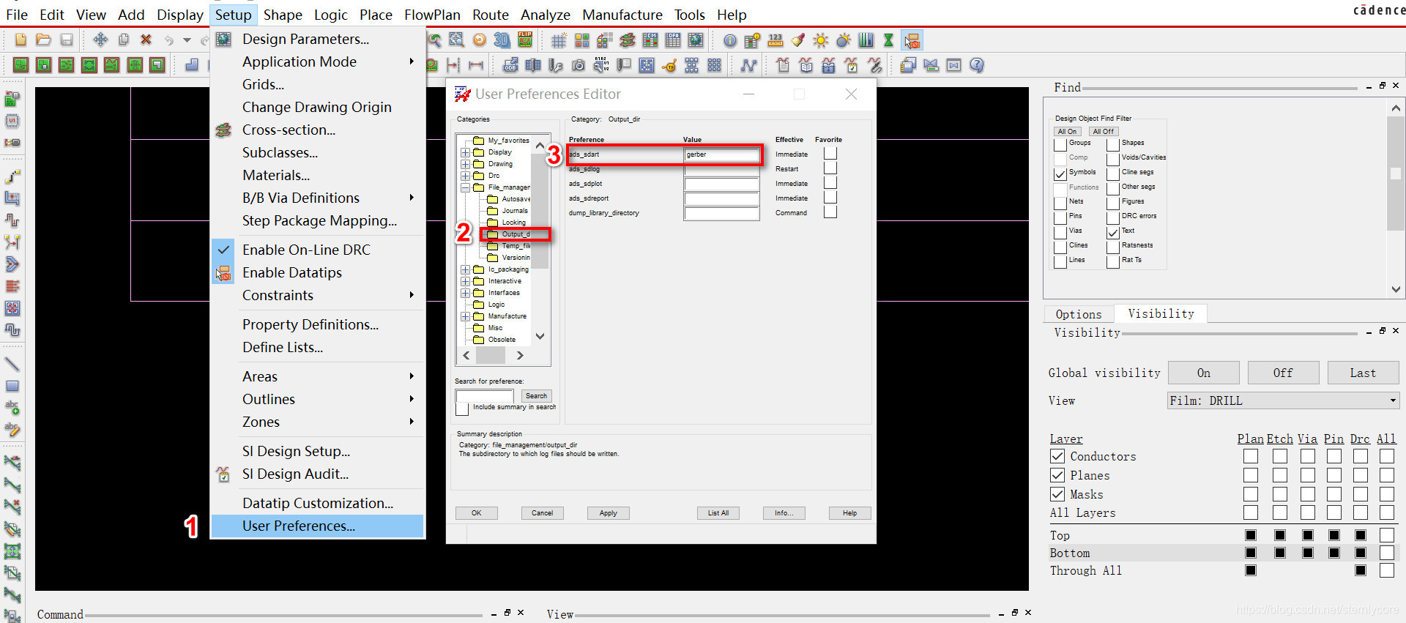Collapse the File_management category
The width and height of the screenshot is (1406, 623).
pos(465,187)
